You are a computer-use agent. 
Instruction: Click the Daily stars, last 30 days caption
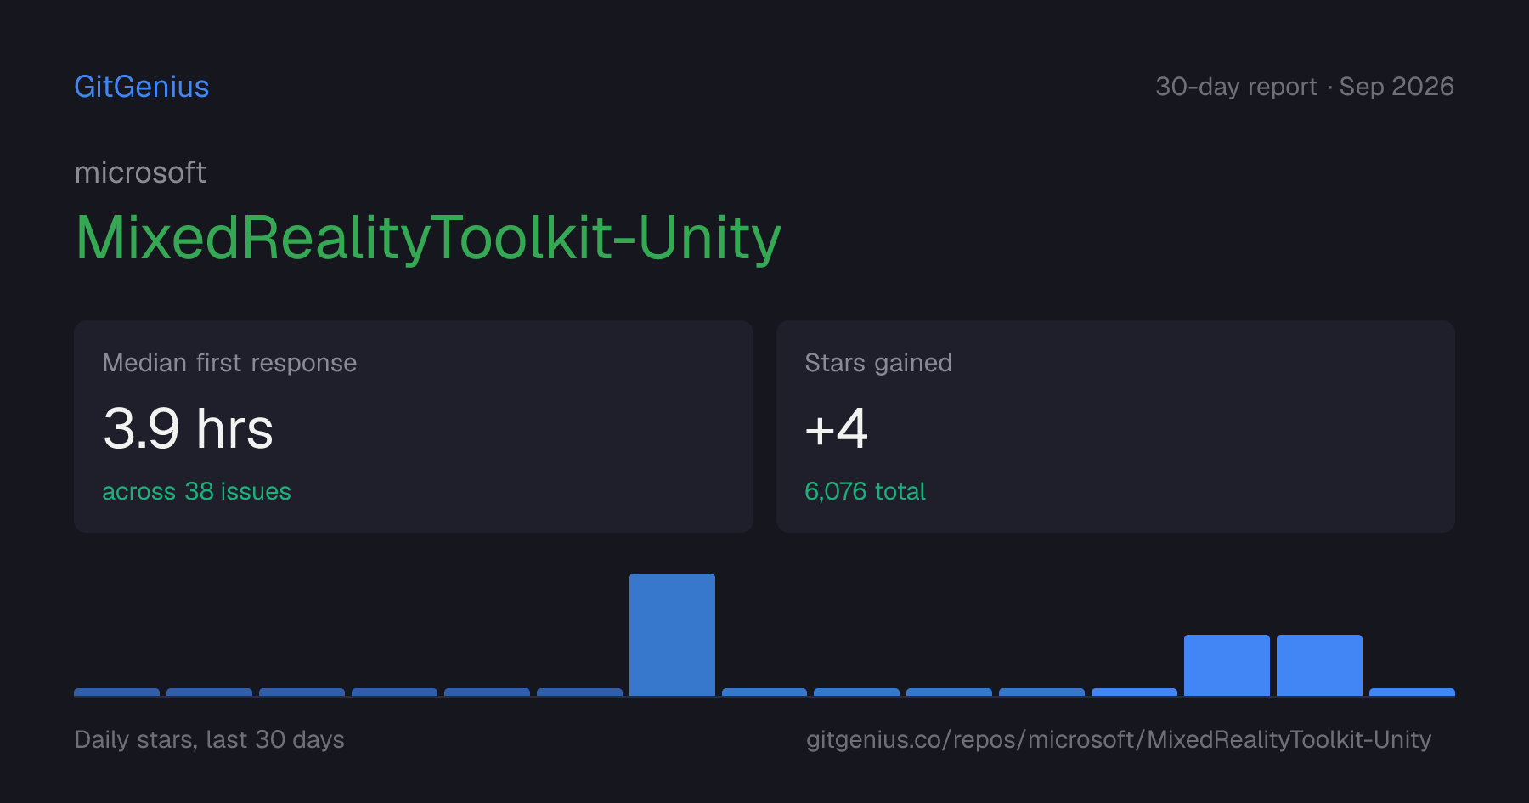pos(209,739)
